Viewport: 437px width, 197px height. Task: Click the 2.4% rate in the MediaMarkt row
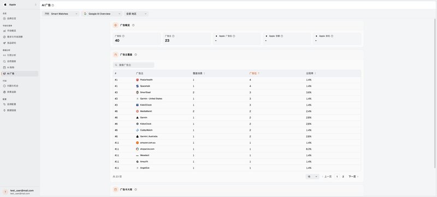[309, 111]
